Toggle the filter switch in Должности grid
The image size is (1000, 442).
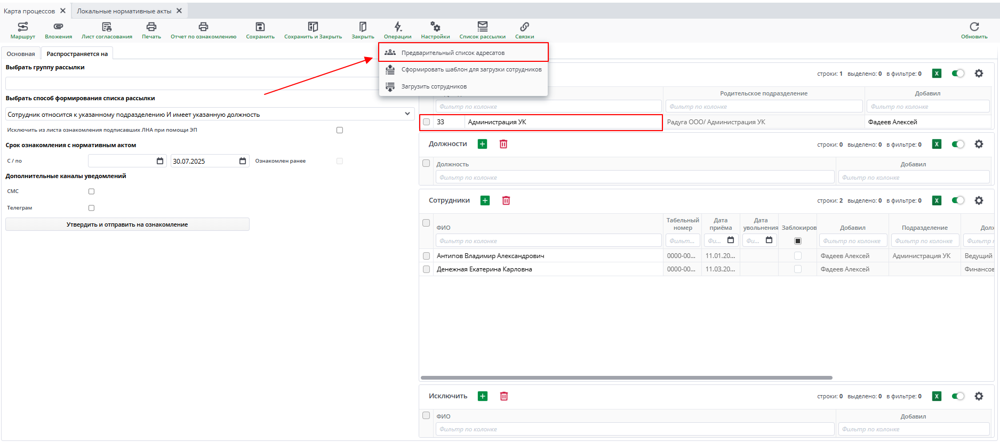(958, 144)
